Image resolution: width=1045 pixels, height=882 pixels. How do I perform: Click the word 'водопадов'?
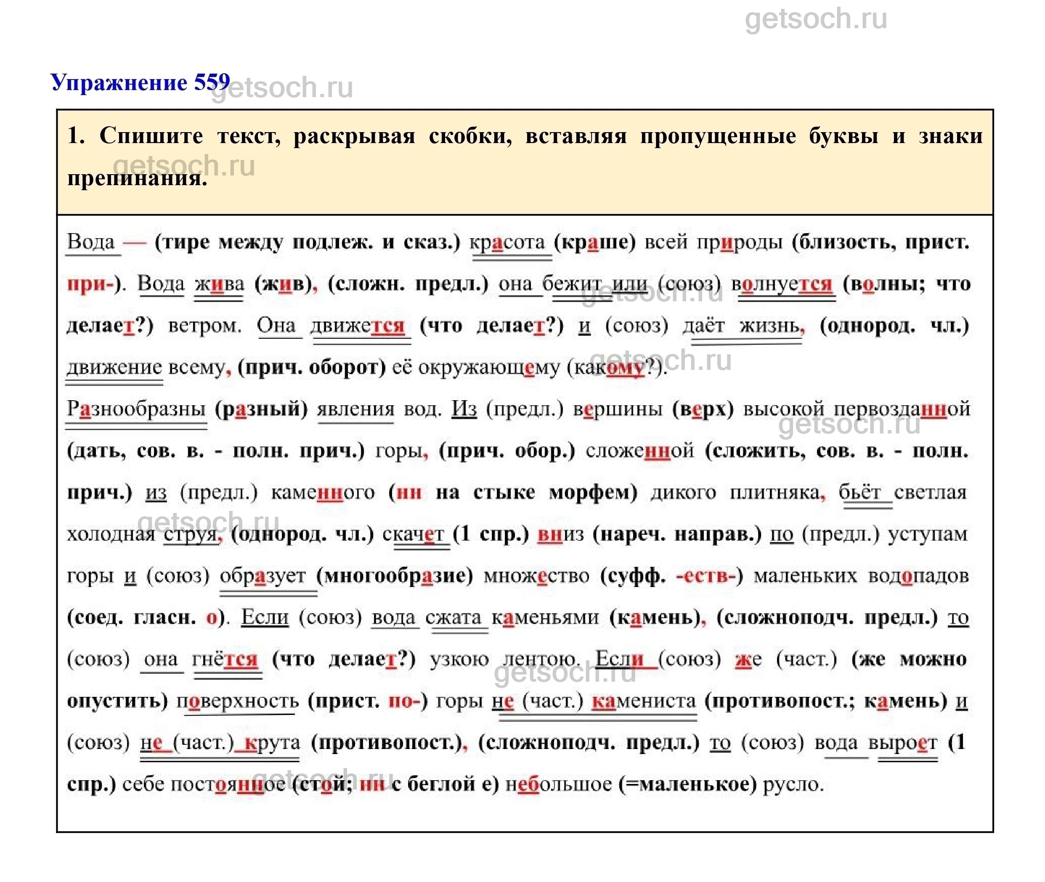[x=918, y=576]
